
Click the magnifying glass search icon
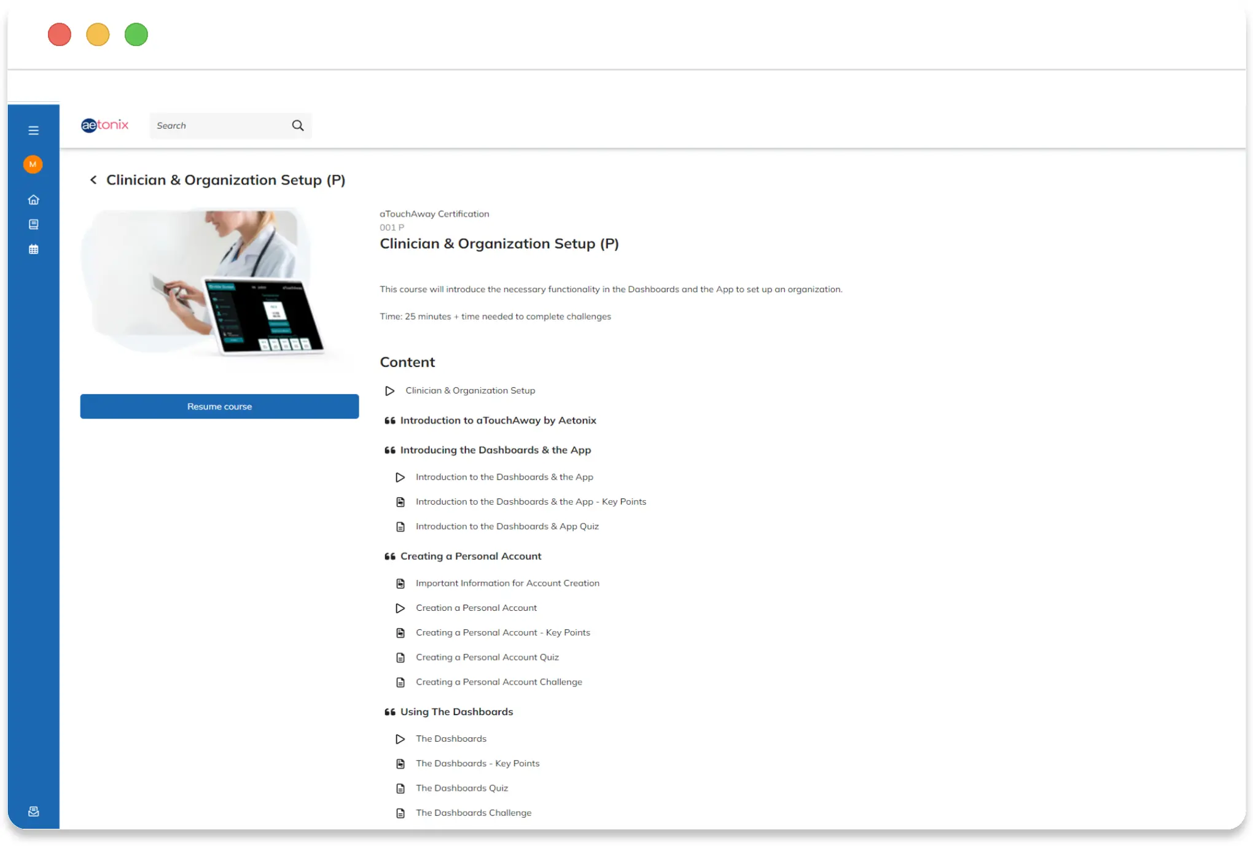(298, 125)
